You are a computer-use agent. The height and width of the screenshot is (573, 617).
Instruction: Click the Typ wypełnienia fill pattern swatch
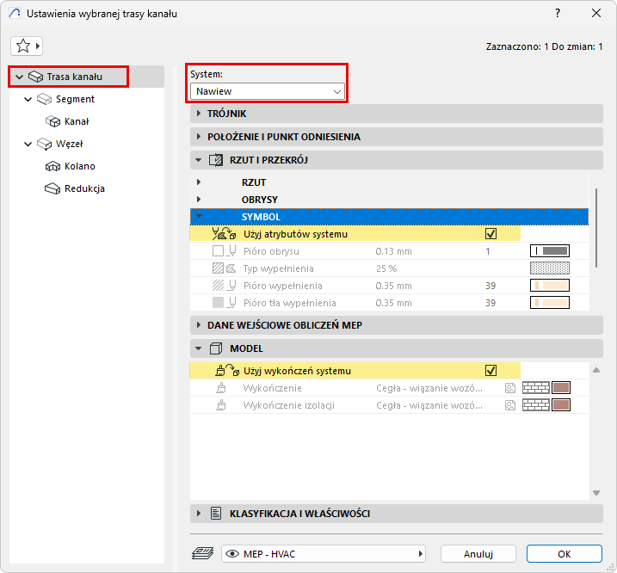[x=550, y=268]
